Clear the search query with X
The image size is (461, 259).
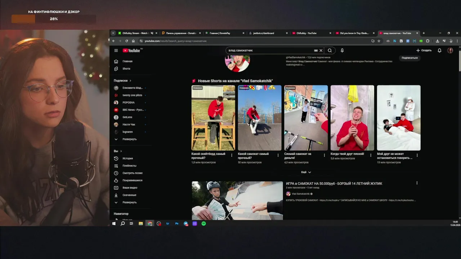(x=321, y=50)
